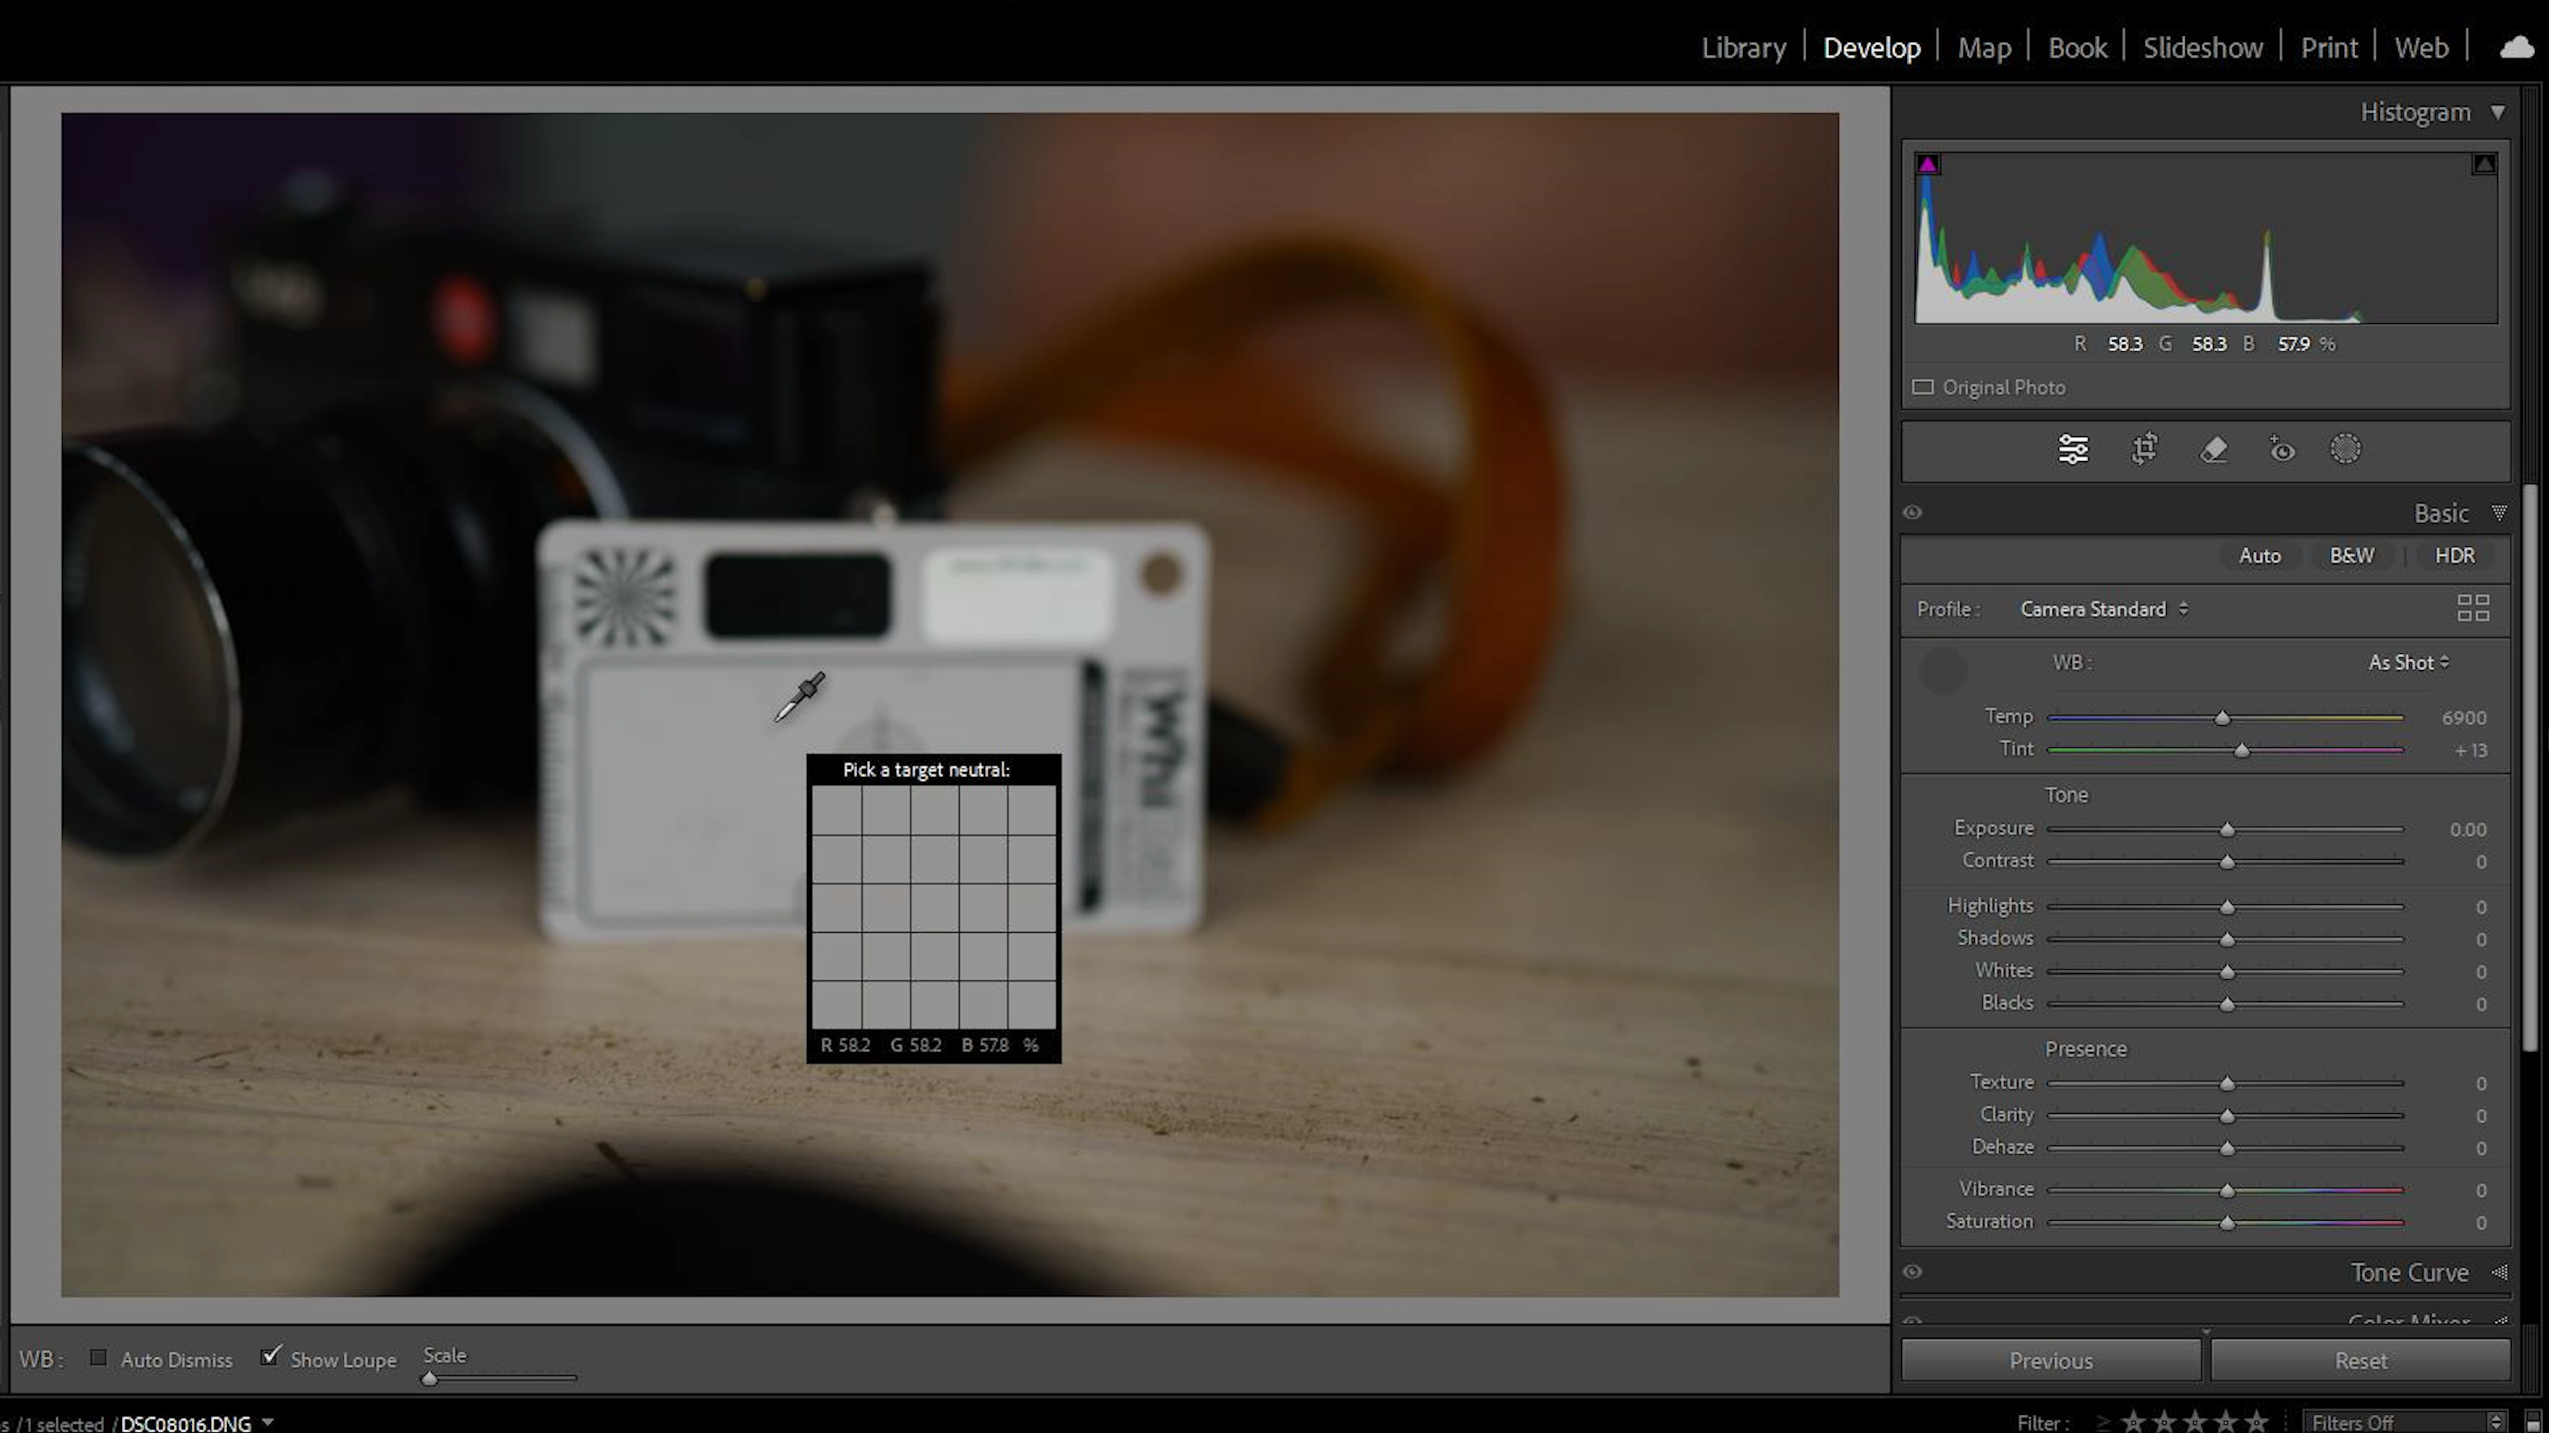This screenshot has height=1433, width=2549.
Task: Set filter to second star rating
Action: pyautogui.click(x=2164, y=1422)
